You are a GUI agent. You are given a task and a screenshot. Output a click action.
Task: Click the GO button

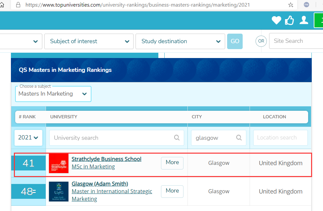235,41
